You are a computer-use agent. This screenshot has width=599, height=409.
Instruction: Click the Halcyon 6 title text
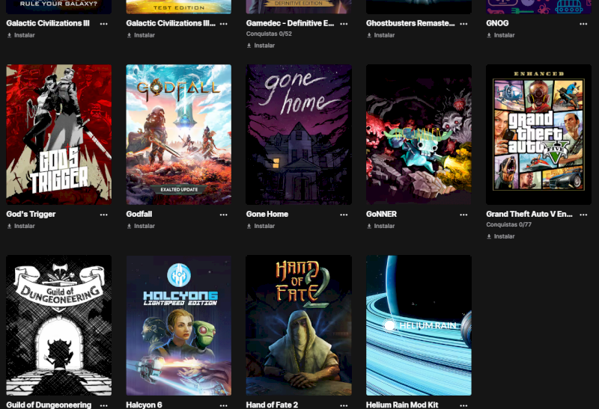pyautogui.click(x=144, y=405)
